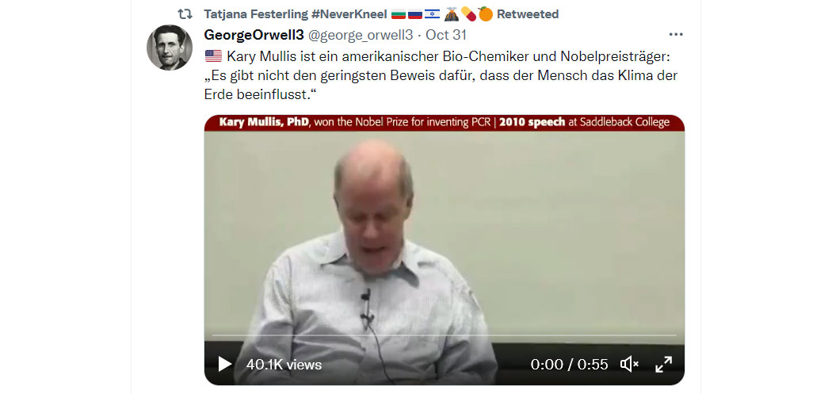
Task: Click the @george_orwell3 handle
Action: 361,35
